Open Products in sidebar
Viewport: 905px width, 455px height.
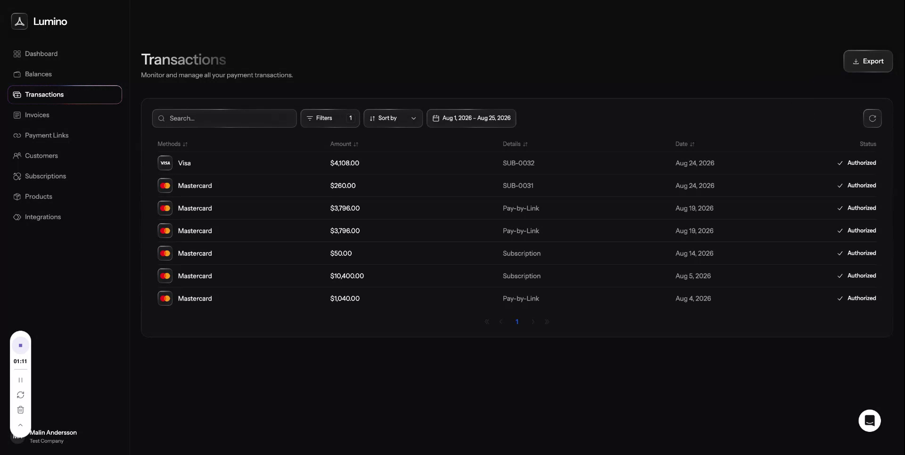click(x=65, y=196)
